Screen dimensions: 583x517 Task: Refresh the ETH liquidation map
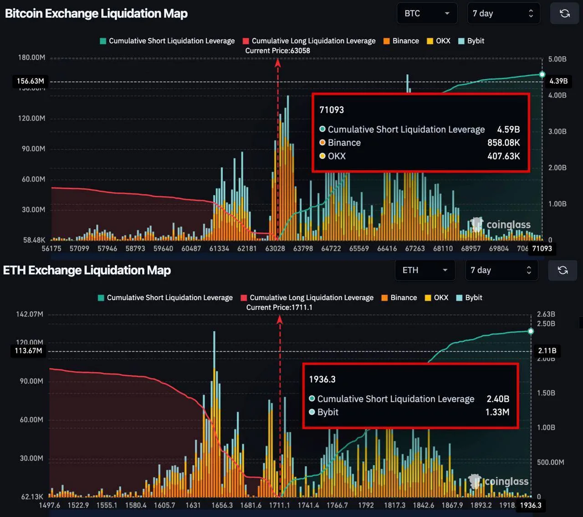pyautogui.click(x=563, y=270)
